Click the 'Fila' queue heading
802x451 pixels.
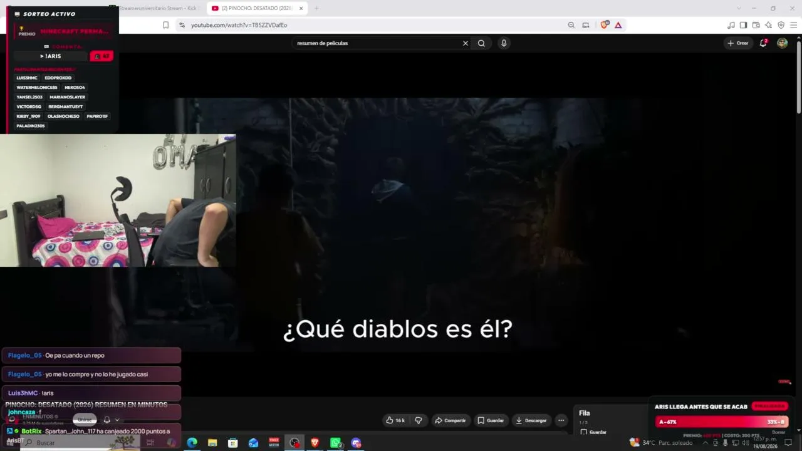click(585, 413)
